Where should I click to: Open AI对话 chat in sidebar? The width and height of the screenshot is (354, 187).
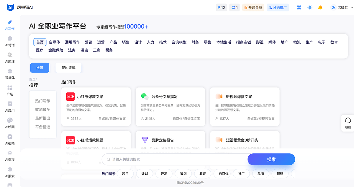[x=10, y=41]
